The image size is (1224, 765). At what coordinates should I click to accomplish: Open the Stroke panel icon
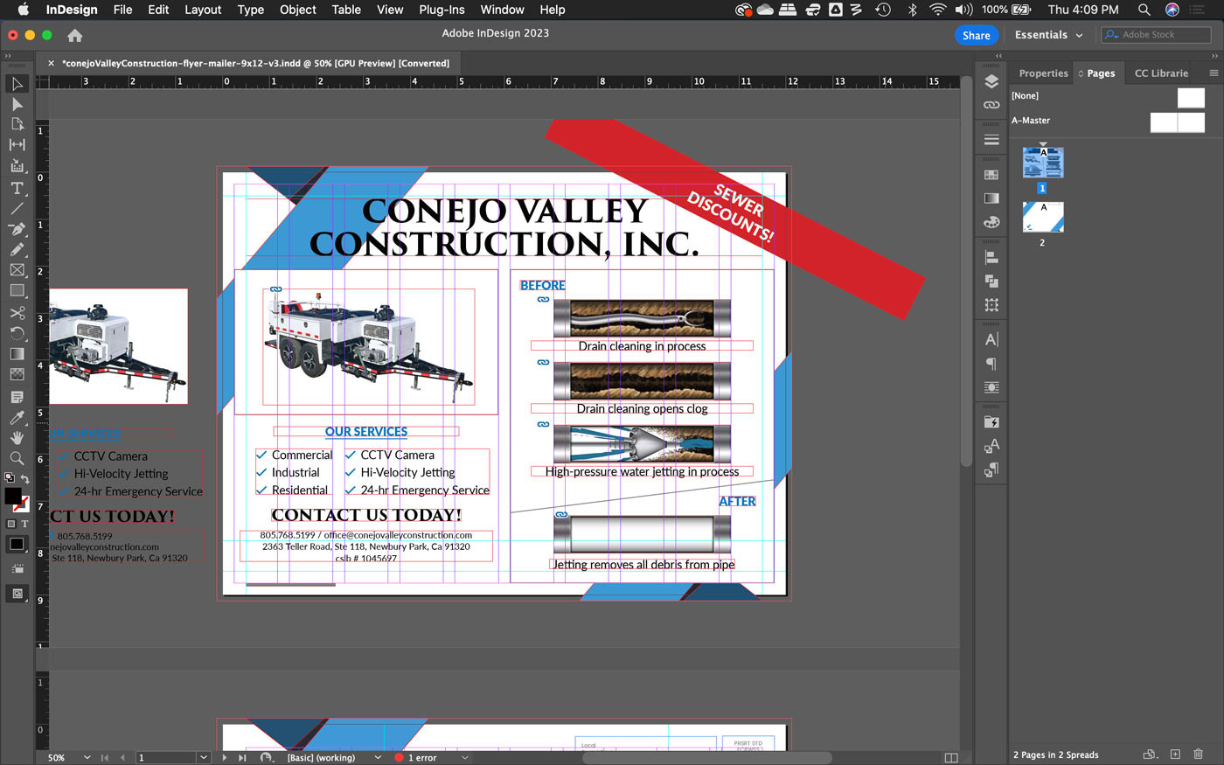(991, 140)
